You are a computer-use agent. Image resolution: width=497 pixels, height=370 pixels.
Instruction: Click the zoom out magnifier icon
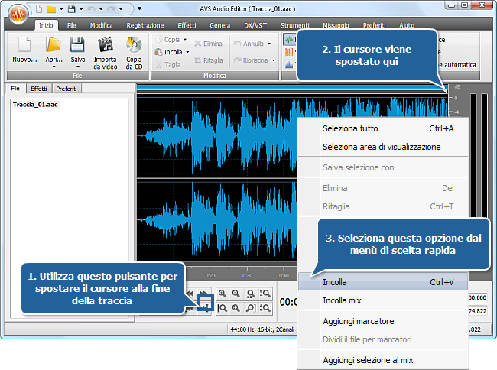(236, 294)
